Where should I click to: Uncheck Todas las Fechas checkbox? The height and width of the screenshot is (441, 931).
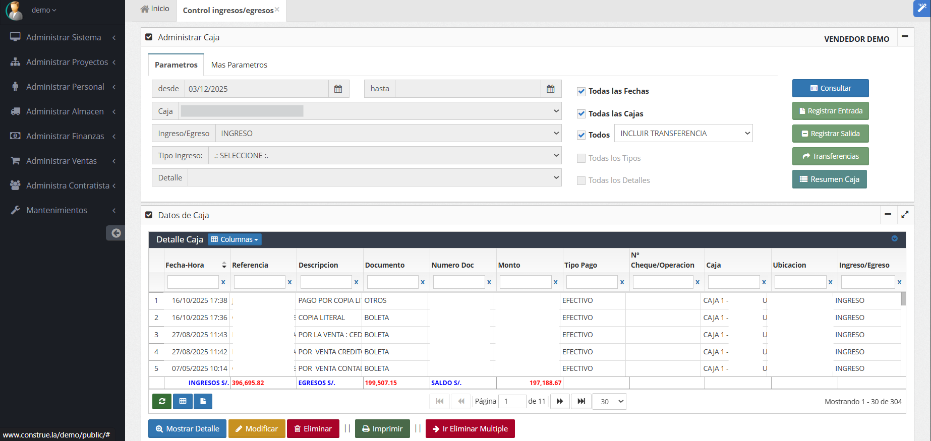point(581,91)
